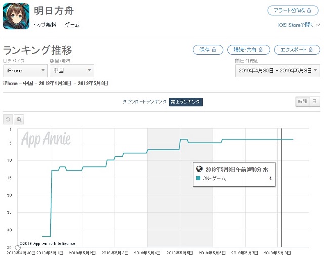Click the 明日方舟 app title
Viewport: 324px width, 257px height.
coord(54,11)
